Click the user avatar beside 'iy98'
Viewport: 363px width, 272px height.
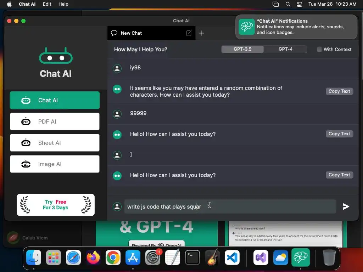point(117,68)
